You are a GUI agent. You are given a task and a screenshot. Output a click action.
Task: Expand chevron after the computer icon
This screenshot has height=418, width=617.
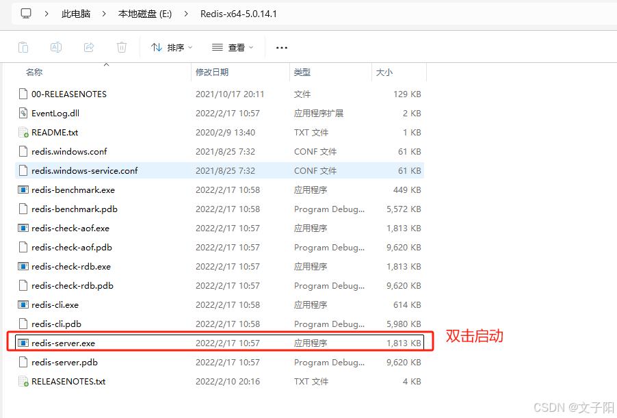pos(47,14)
